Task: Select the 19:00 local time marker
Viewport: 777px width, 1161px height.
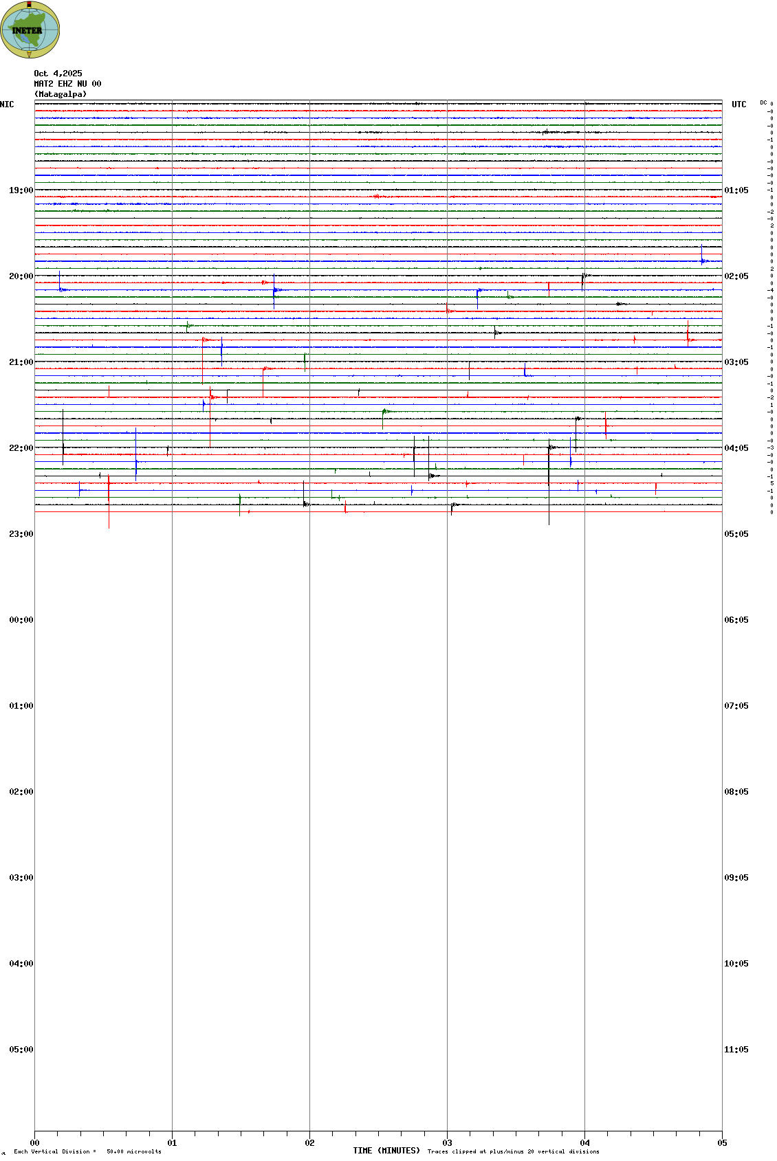Action: click(21, 190)
